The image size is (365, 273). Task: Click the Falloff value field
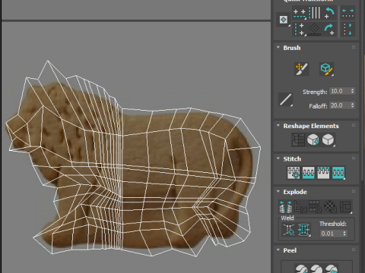tap(339, 105)
